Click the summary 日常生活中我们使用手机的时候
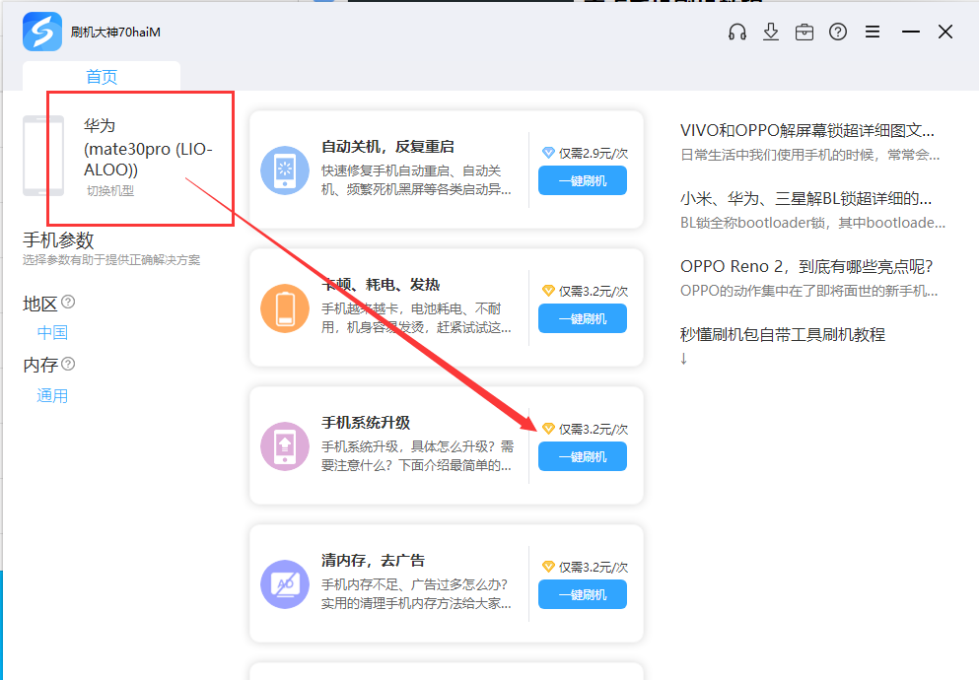979x680 pixels. 809,155
